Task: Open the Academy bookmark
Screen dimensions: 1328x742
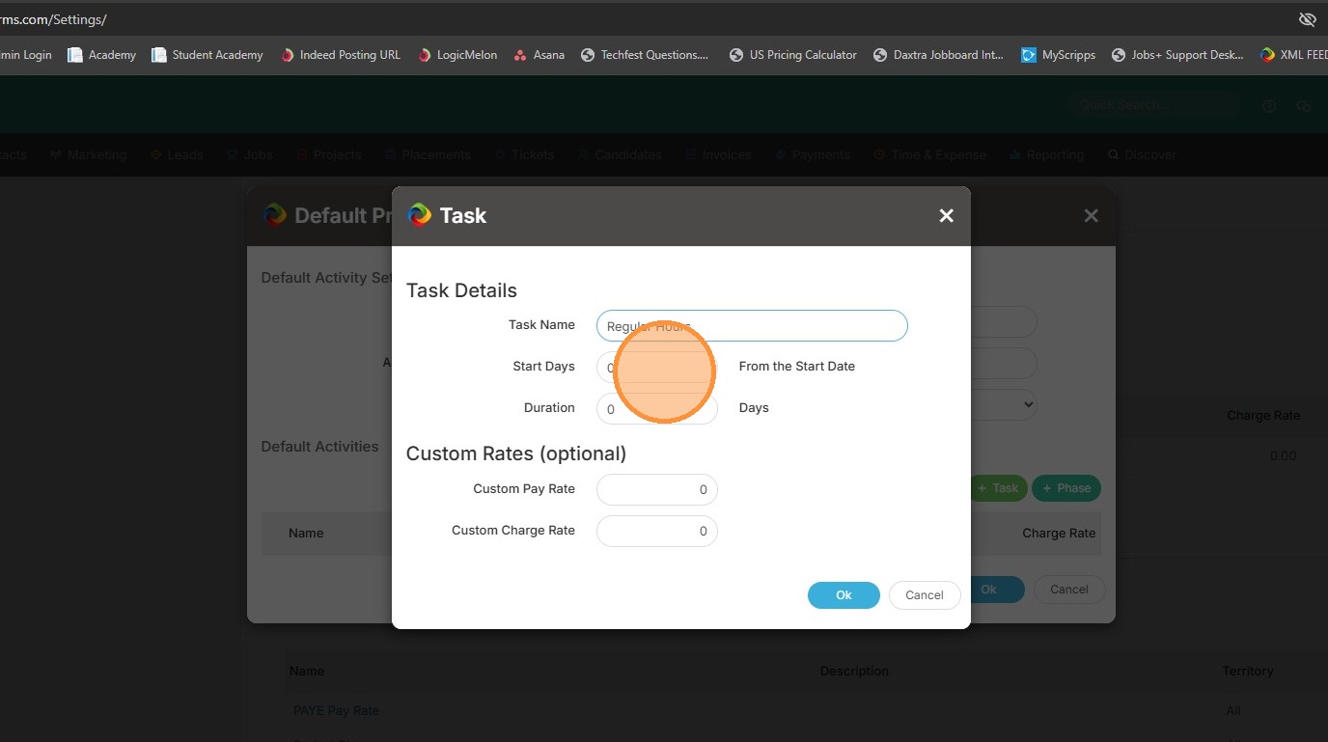Action: pyautogui.click(x=101, y=55)
